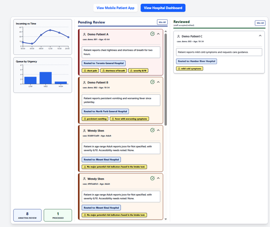Image resolution: width=270 pixels, height=227 pixels.
Task: Click case_demo_003 Age 18-34 text
Action: (190, 42)
